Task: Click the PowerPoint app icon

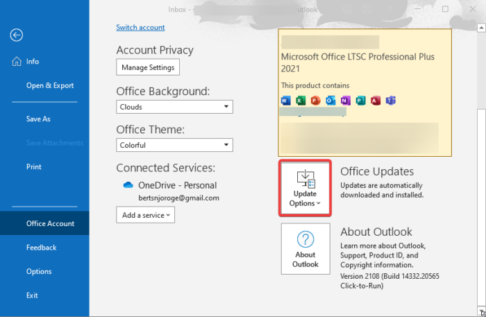Action: pos(315,101)
